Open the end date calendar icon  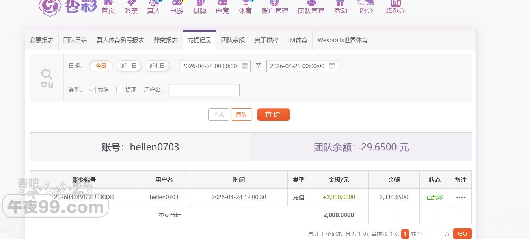pos(332,66)
